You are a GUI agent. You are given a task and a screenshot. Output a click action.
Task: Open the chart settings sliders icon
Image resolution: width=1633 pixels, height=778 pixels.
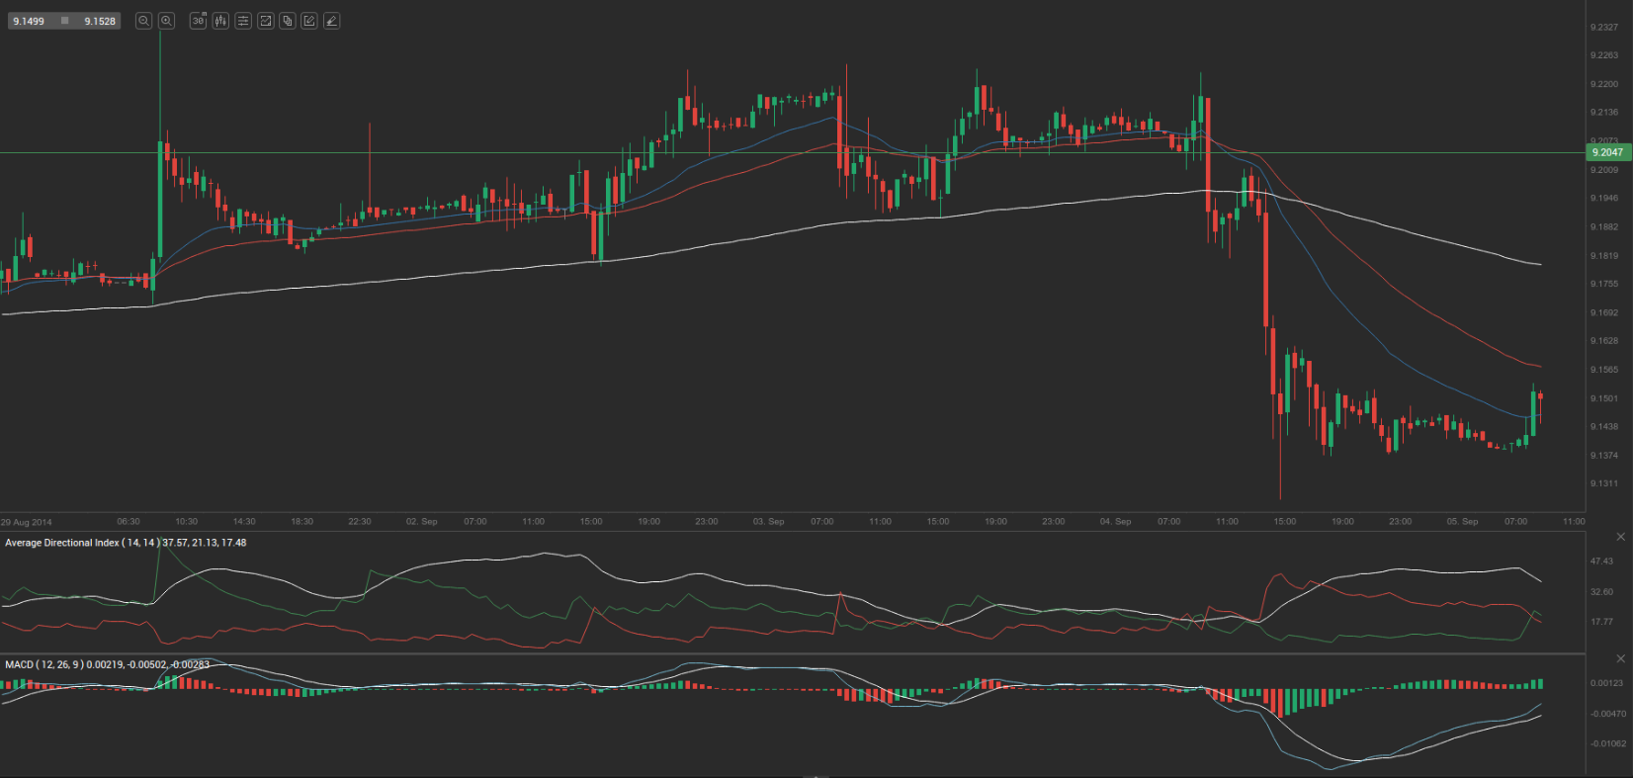point(243,21)
